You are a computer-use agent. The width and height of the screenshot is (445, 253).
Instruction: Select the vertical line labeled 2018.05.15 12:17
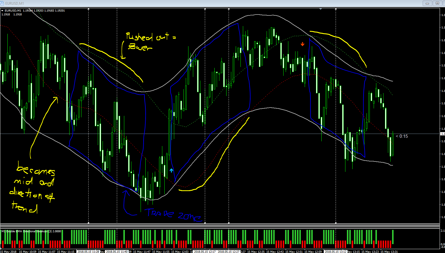[205, 116]
